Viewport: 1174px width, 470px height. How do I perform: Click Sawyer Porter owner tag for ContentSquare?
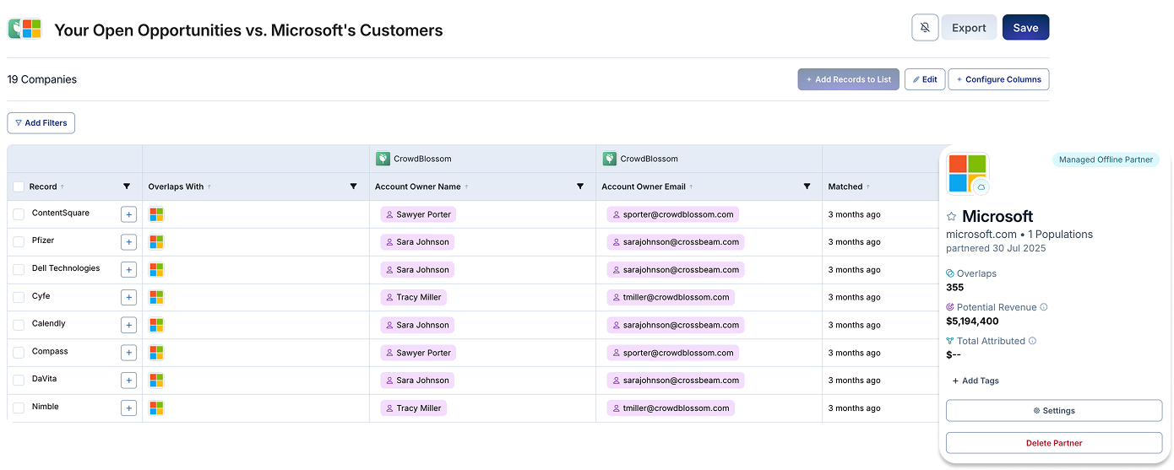[x=418, y=214]
